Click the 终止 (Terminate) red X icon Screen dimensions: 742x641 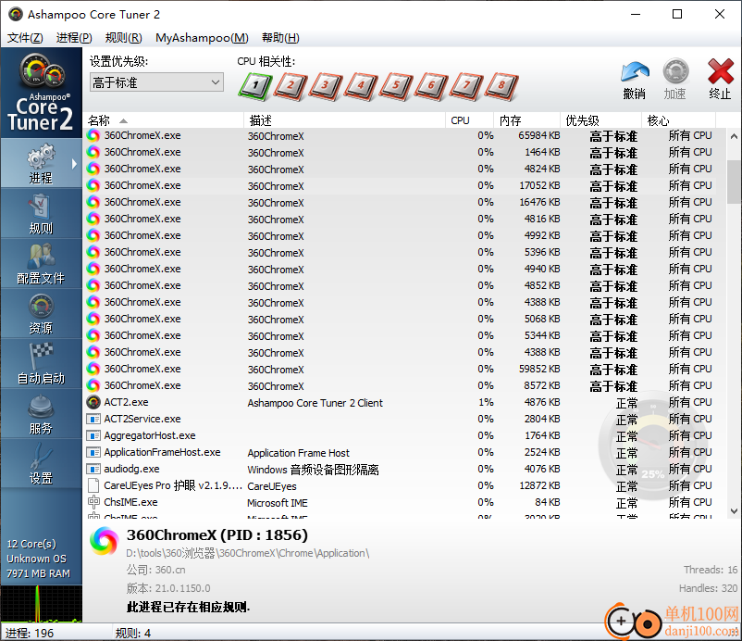click(x=720, y=72)
